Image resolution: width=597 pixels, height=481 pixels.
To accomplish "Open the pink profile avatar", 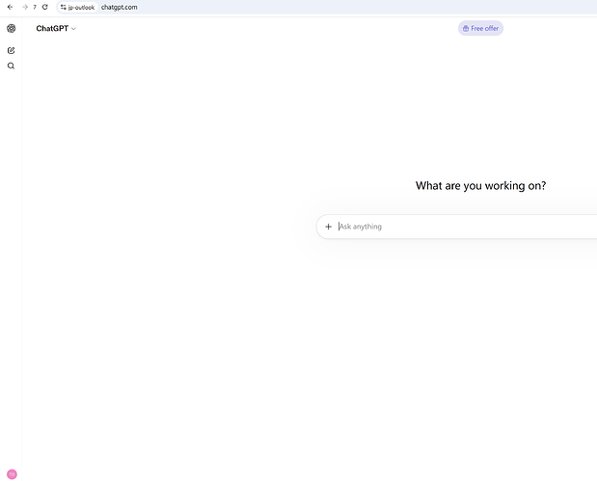I will [x=12, y=474].
